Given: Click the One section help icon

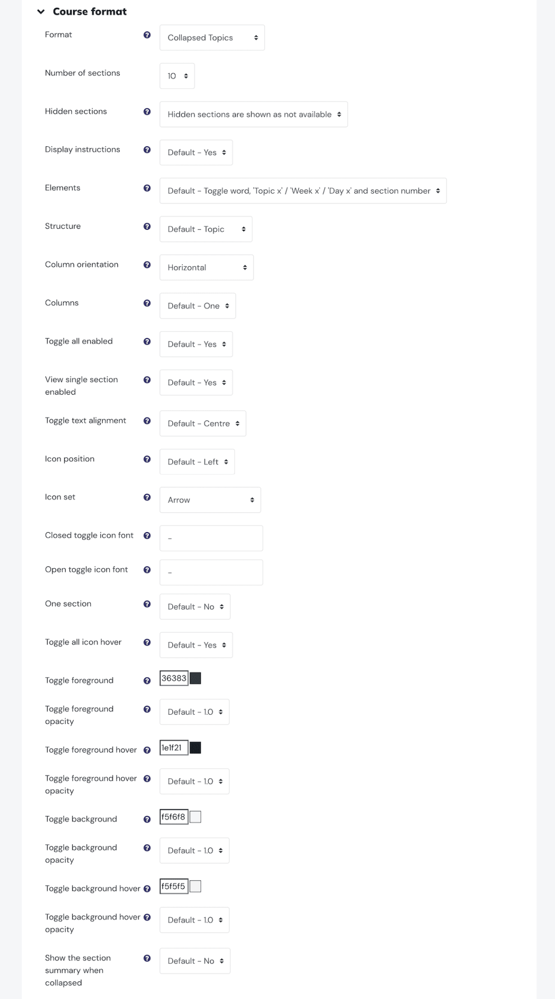Looking at the screenshot, I should click(x=147, y=604).
